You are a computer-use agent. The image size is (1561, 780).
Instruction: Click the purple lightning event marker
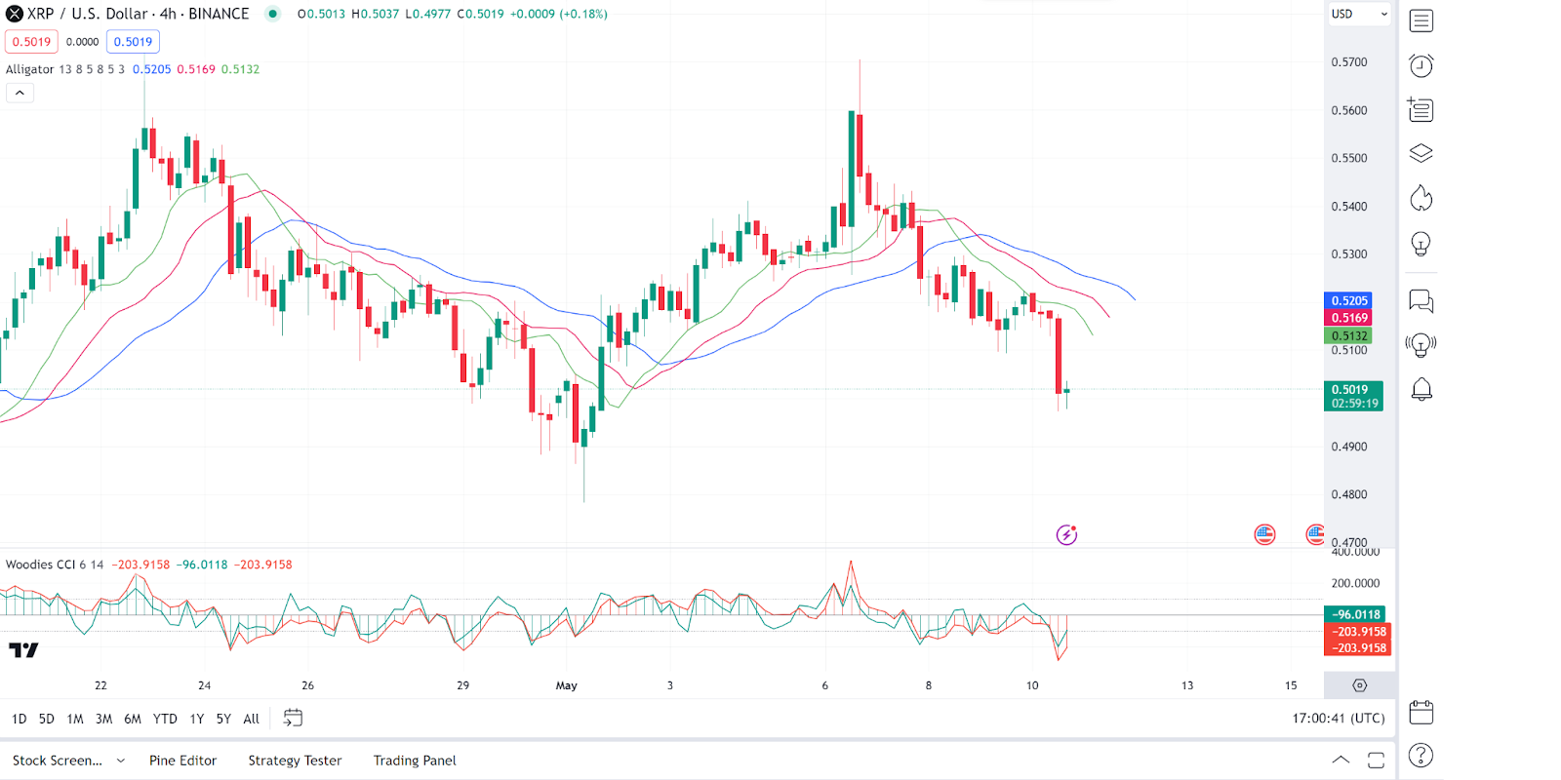(1066, 534)
